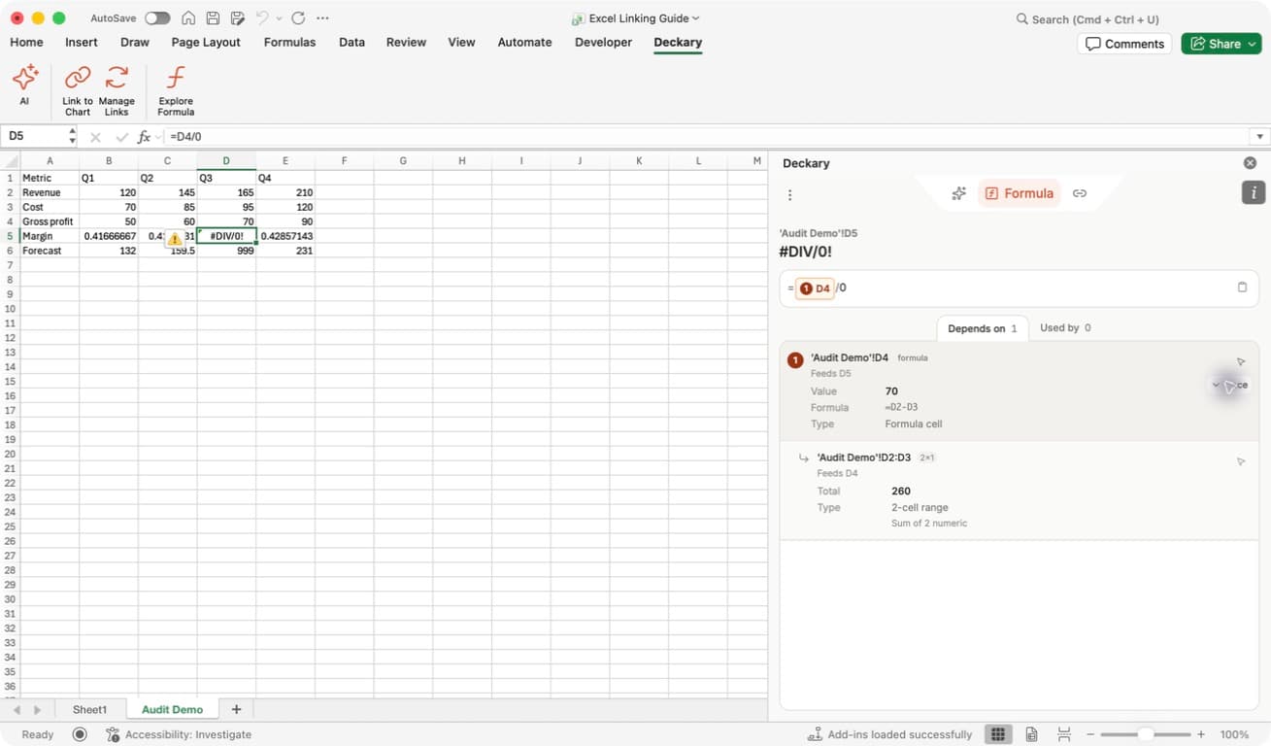Open the AI sparkle tab in Deckary panel
The image size is (1271, 746).
[958, 193]
